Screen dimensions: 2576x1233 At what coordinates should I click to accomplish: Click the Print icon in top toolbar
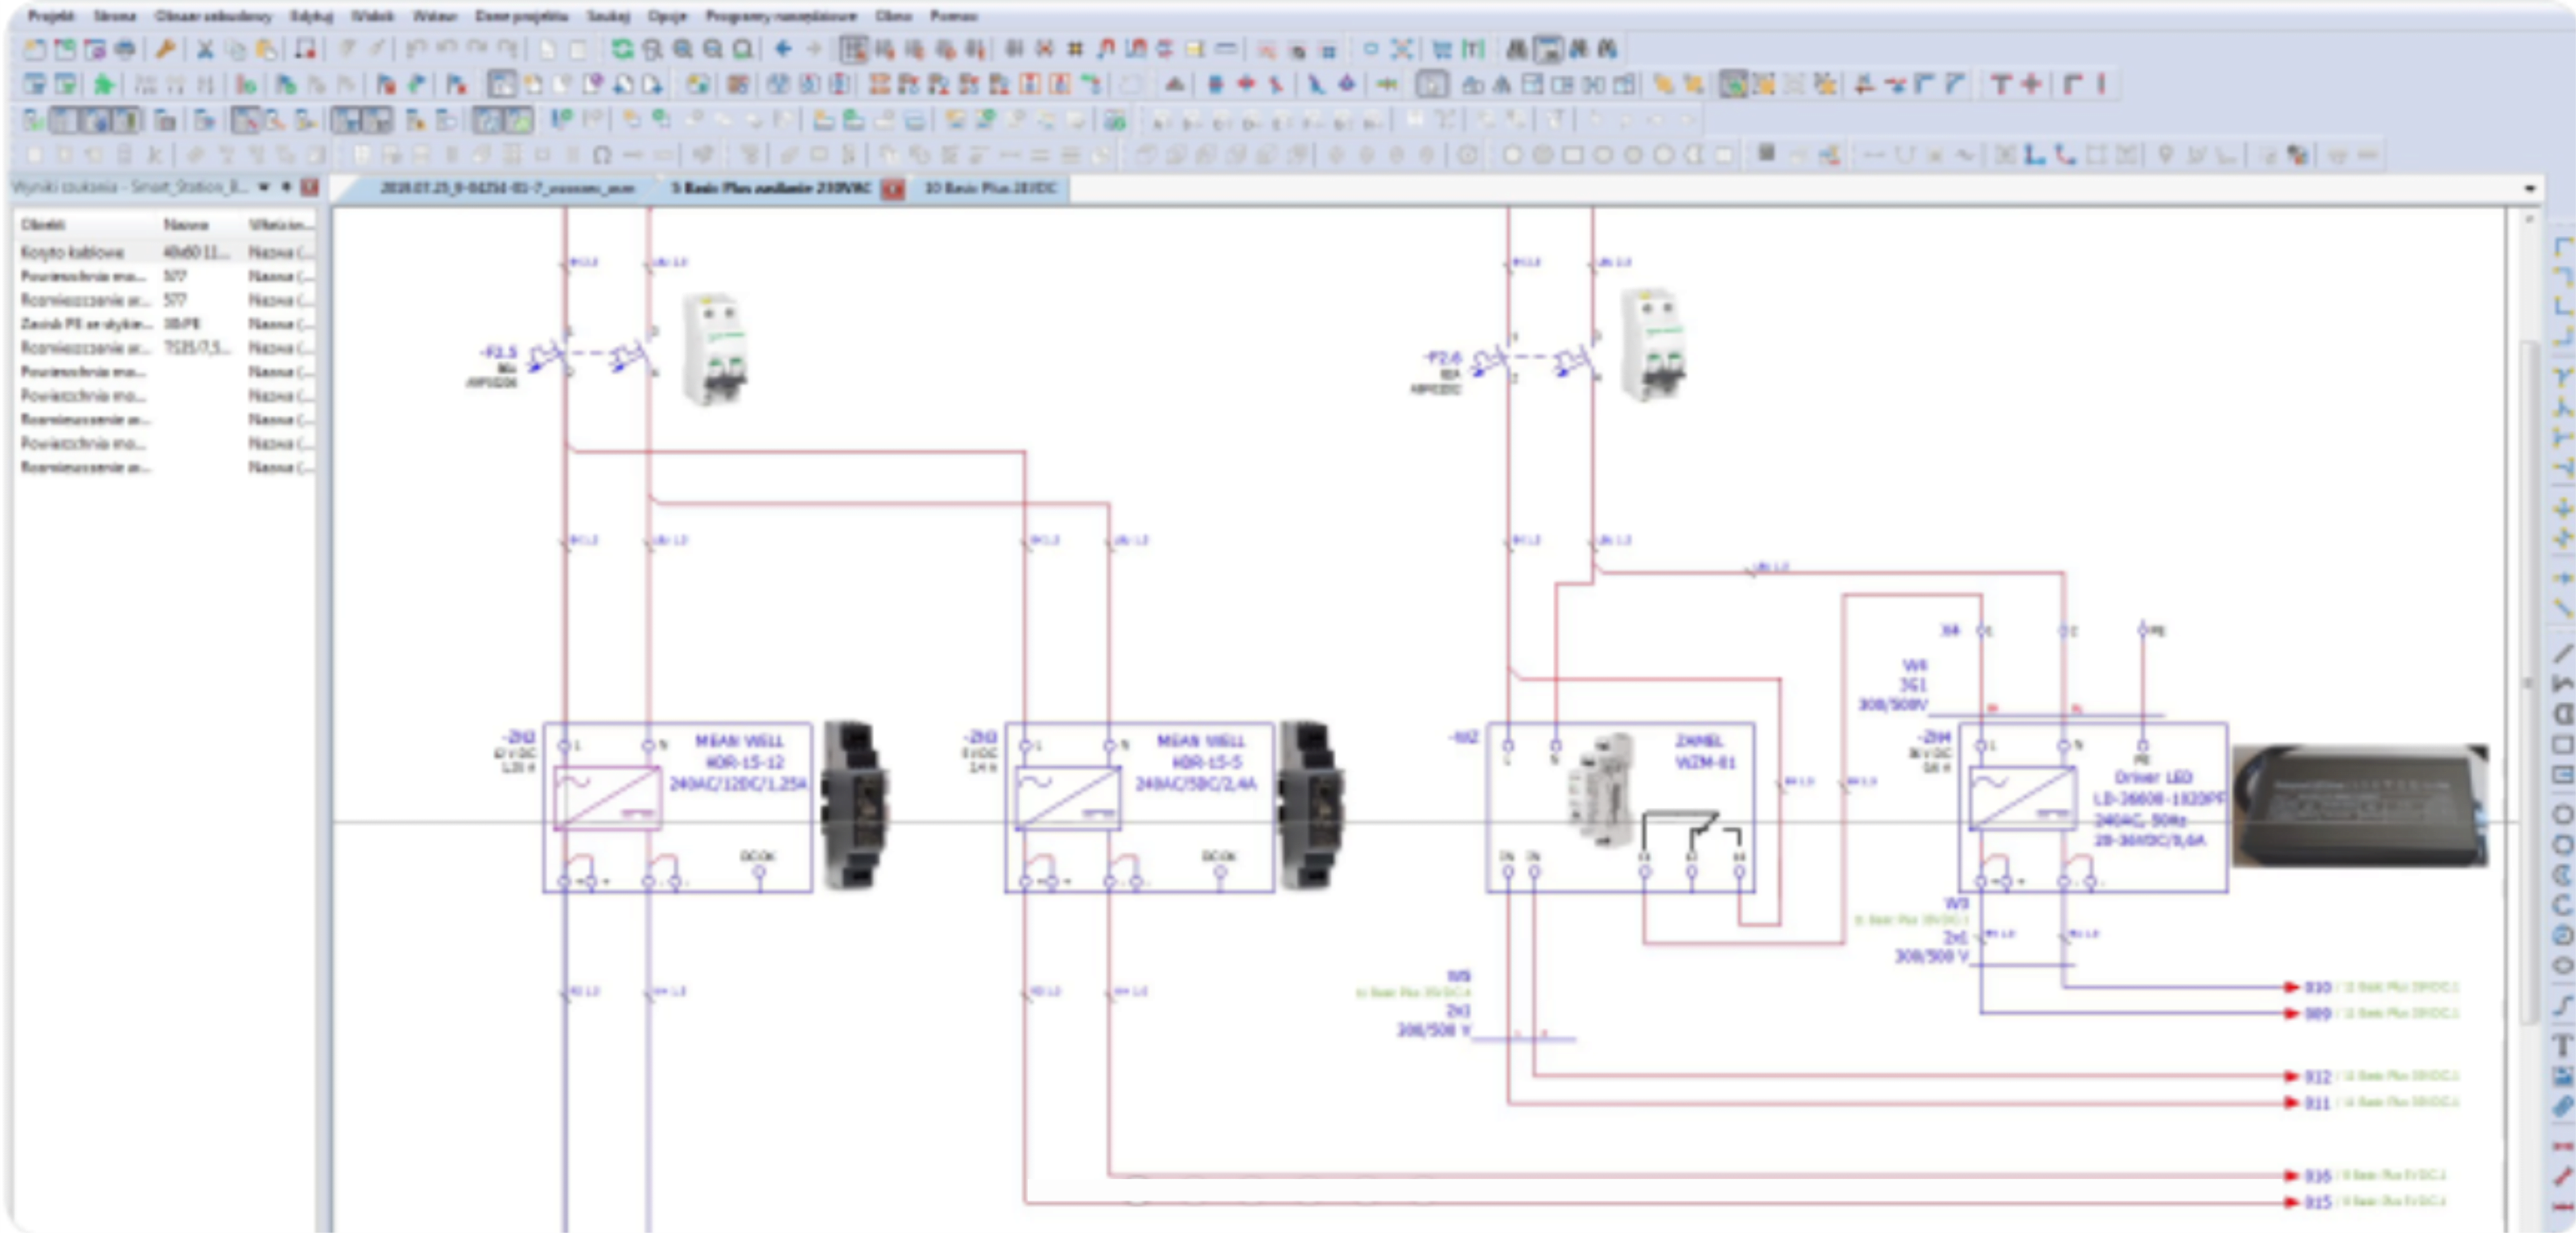(x=125, y=49)
